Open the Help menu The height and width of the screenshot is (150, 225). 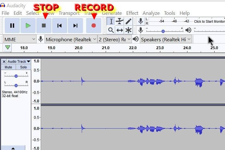185,13
